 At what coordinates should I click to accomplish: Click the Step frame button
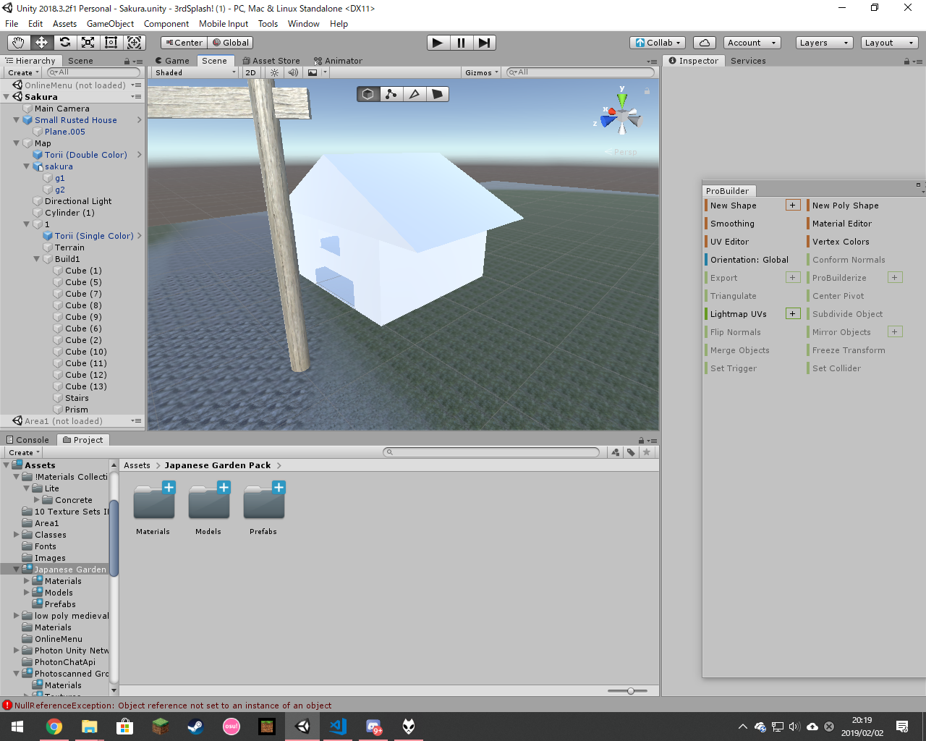click(484, 43)
